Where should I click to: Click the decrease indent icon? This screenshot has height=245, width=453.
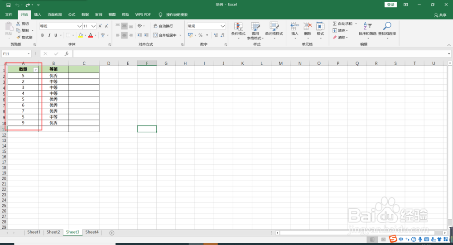140,35
